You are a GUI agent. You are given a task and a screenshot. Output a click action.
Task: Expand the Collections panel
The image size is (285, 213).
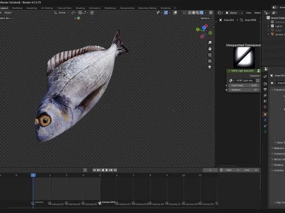pos(278,154)
